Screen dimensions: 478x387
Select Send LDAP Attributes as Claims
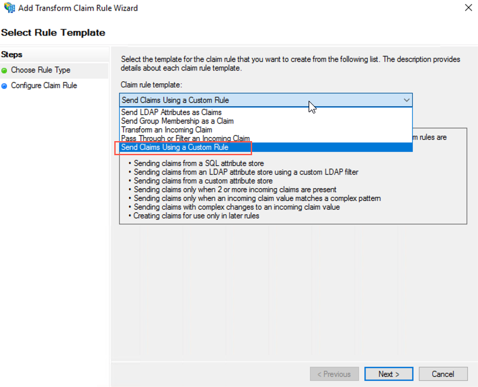point(171,112)
